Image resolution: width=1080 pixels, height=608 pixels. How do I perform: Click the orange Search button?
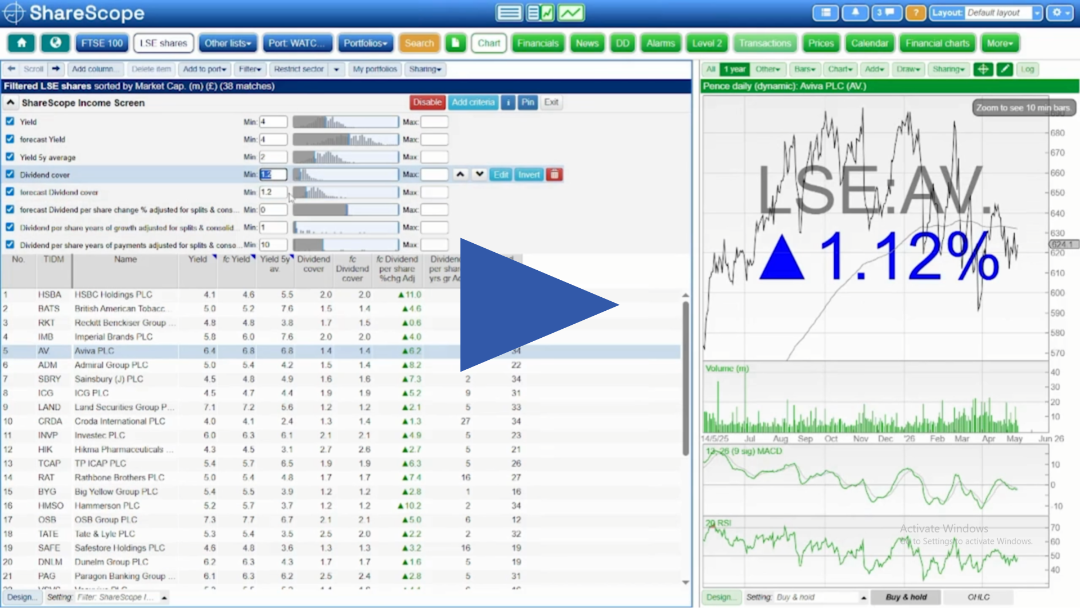pos(419,43)
